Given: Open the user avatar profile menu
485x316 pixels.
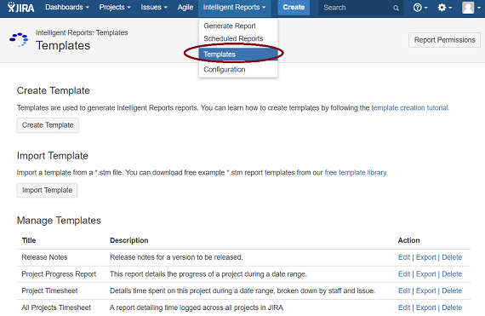Looking at the screenshot, I should [471, 8].
